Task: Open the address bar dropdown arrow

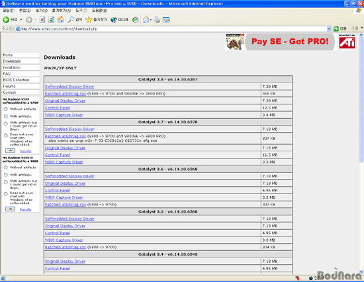Action: tap(329, 29)
